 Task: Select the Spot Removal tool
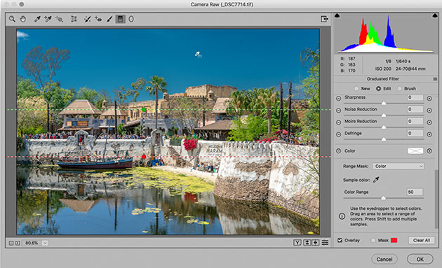pyautogui.click(x=88, y=19)
